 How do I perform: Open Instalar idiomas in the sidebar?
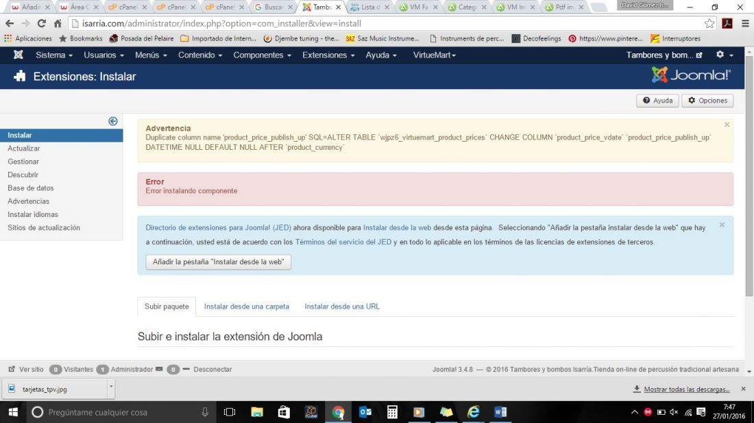tap(33, 214)
